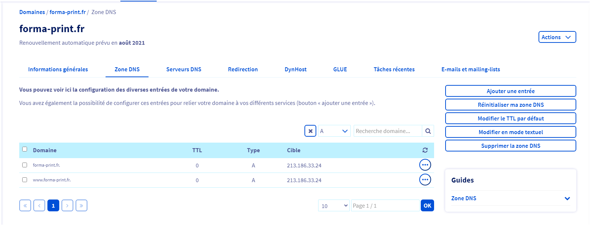Open the three-dot menu for forma-print.fr. row
Screen dimensions: 590x225
tap(425, 165)
